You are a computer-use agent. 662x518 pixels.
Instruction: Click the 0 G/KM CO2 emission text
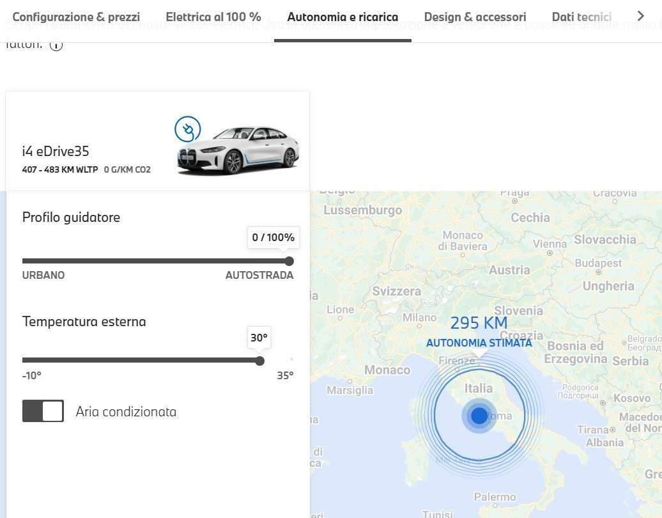point(127,169)
